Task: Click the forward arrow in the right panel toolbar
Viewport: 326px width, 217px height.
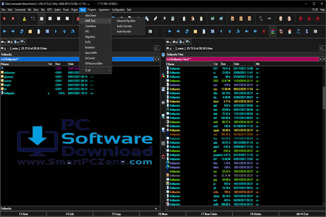Action: [178, 31]
